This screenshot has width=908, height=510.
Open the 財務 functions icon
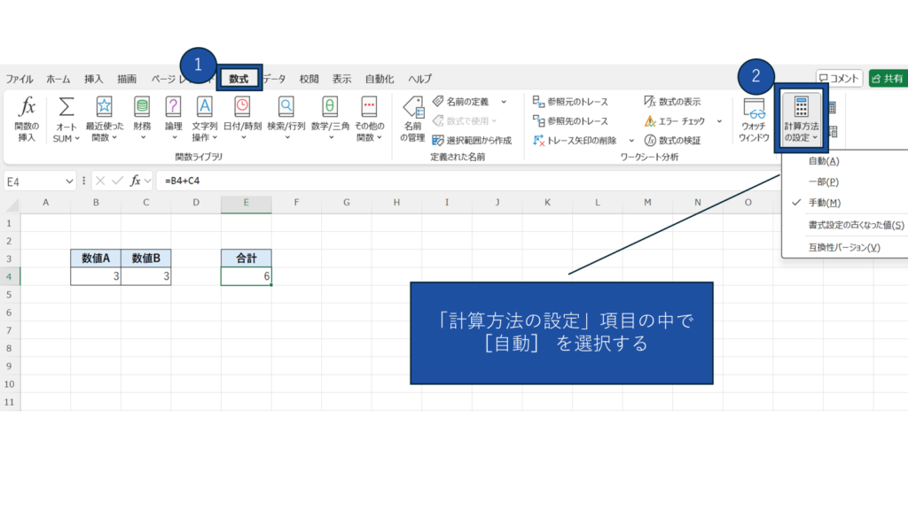(142, 108)
